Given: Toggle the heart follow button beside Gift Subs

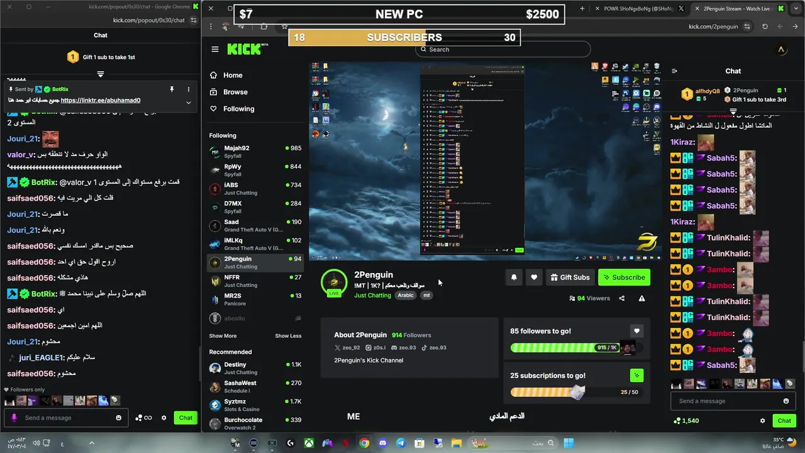Looking at the screenshot, I should click(x=534, y=277).
